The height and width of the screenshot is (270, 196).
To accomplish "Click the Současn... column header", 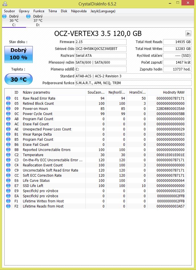I will tap(96, 92).
